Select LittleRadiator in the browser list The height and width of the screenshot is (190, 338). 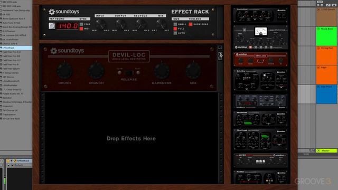[16, 85]
